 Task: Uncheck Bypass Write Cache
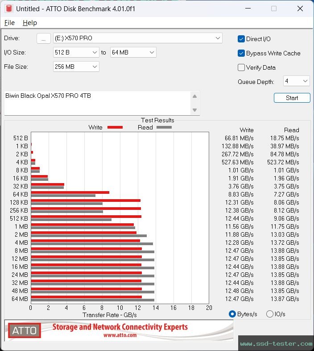pos(241,53)
